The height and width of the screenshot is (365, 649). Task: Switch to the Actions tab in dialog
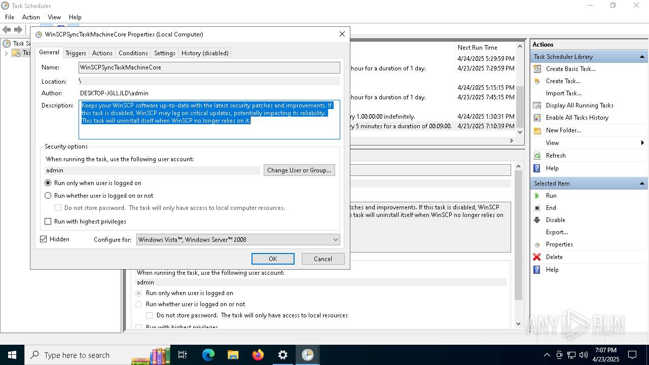[x=102, y=53]
